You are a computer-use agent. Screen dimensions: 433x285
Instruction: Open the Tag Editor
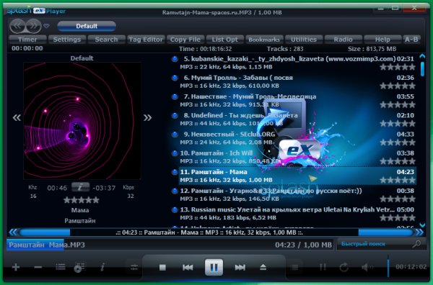point(146,40)
